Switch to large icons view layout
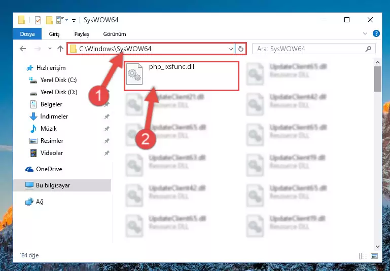This screenshot has height=271, width=390. coord(374,256)
